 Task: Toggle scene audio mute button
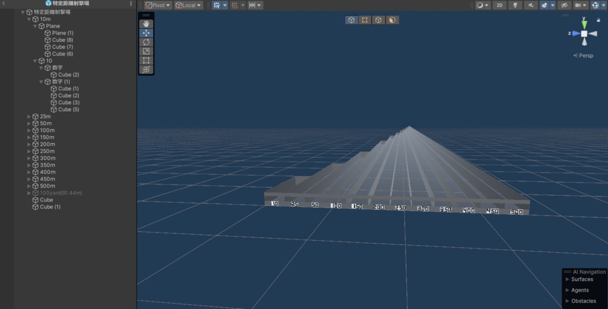[531, 5]
